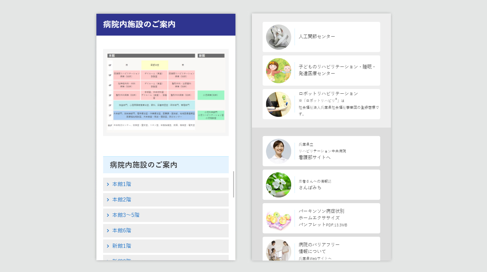This screenshot has height=272, width=487.
Task: Open the artificial joint center round image
Action: coord(278,37)
